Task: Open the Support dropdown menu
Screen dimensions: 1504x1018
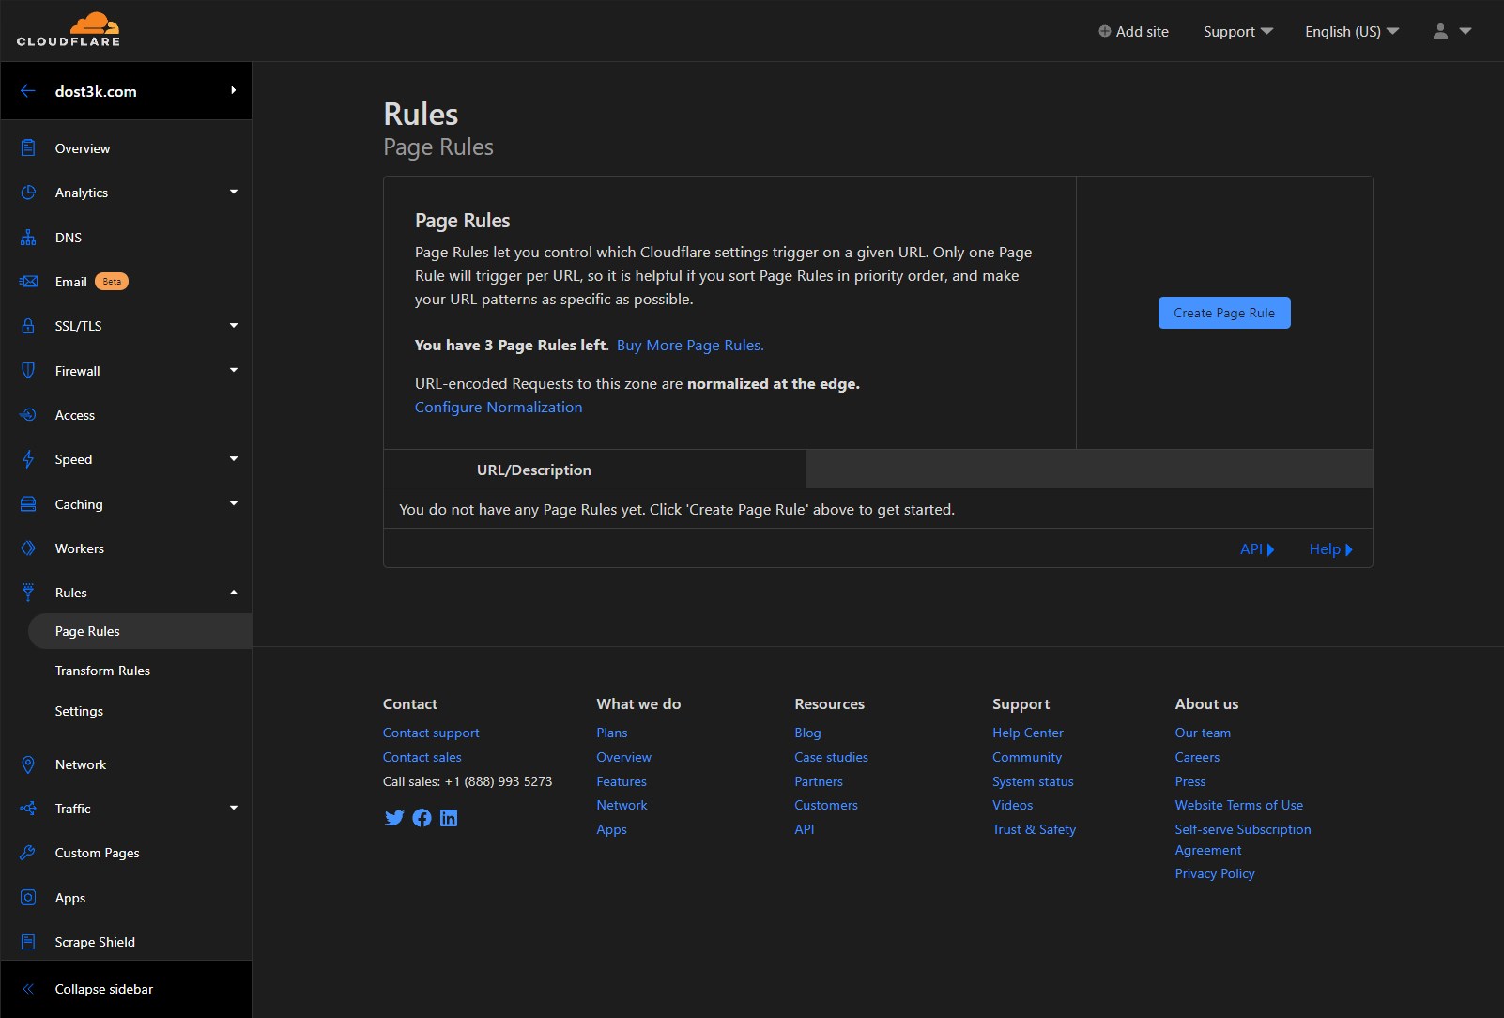Action: click(1238, 31)
